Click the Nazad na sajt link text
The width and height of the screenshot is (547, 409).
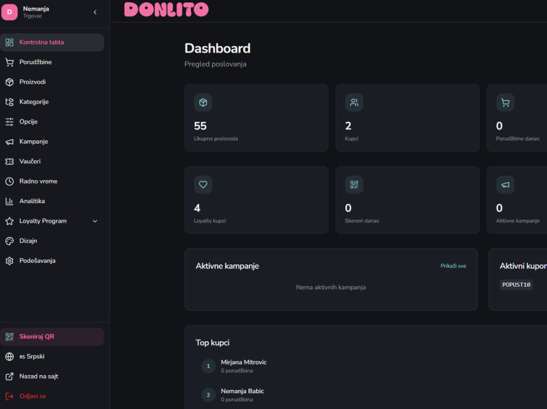click(39, 377)
